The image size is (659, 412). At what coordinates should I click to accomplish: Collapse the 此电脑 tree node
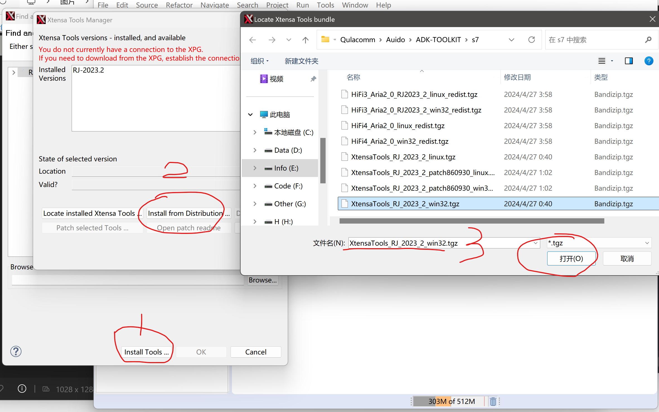click(x=250, y=115)
